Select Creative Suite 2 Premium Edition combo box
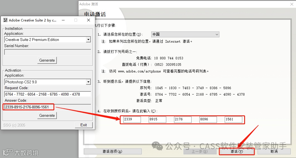The image size is (296, 158). tap(48, 40)
